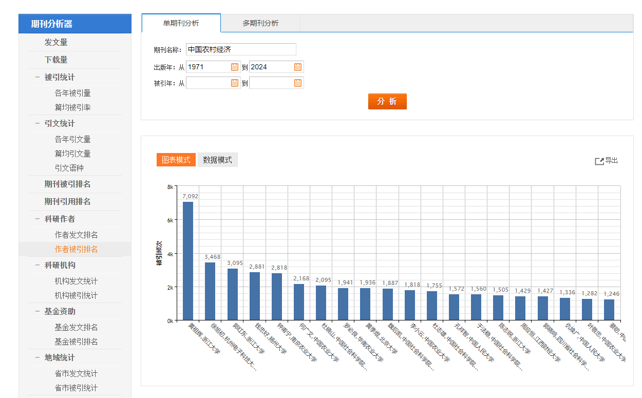This screenshot has height=398, width=642.
Task: Open 各年被引量 statistics
Action: [x=73, y=93]
